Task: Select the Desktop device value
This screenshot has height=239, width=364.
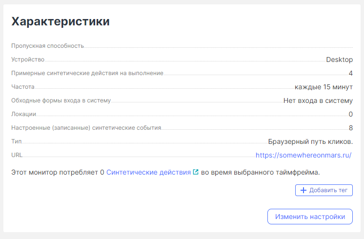Action: pyautogui.click(x=339, y=60)
